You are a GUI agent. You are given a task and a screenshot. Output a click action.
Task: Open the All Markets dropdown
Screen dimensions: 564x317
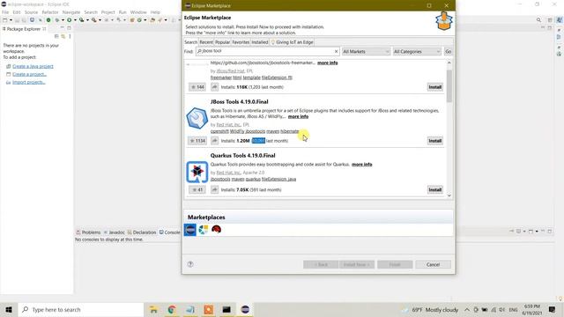coord(366,51)
